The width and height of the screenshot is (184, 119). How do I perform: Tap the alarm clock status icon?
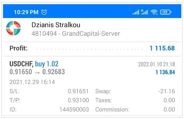coord(44,12)
